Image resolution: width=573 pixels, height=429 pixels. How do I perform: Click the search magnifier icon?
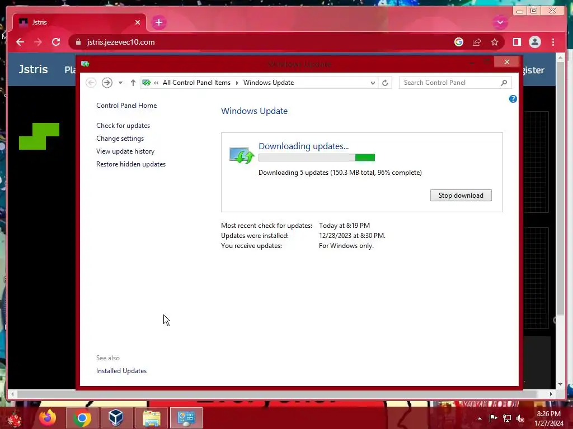pyautogui.click(x=504, y=83)
